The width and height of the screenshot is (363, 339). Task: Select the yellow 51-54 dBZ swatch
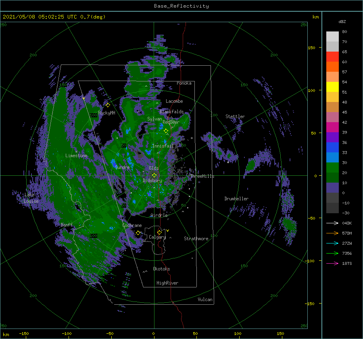tap(332, 87)
